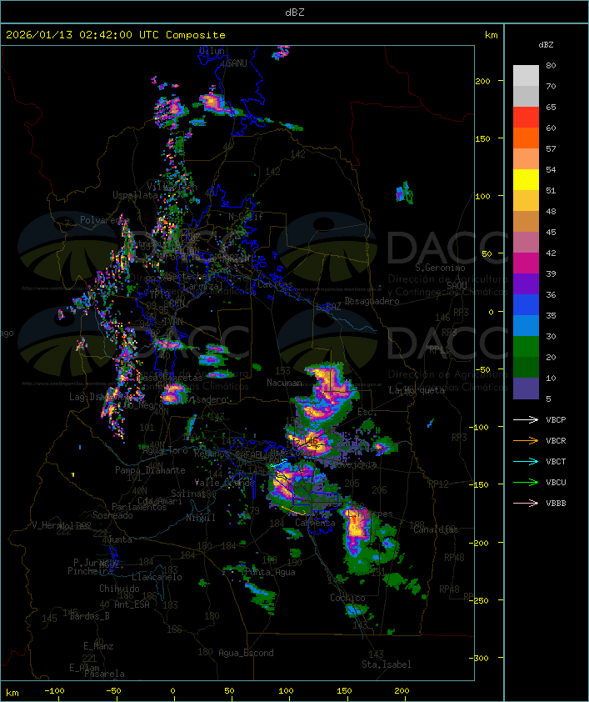Click the 'Sosneado' place label
589x702 pixels.
[112, 515]
